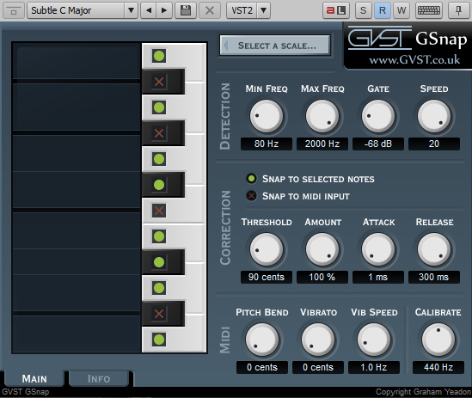Open the 'Select a scale...' menu
Screen dimensions: 472x398
(x=275, y=46)
